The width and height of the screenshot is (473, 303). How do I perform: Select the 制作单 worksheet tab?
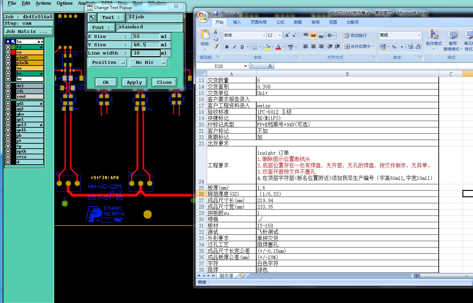[226, 276]
